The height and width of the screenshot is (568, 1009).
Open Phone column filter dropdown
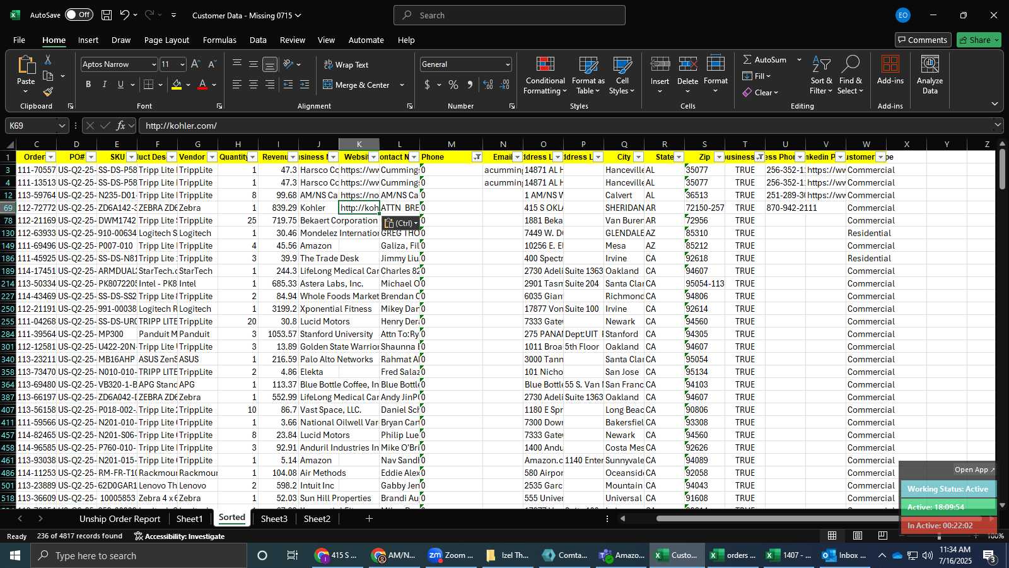click(477, 157)
